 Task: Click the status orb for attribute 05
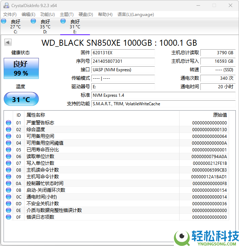click(x=8, y=150)
